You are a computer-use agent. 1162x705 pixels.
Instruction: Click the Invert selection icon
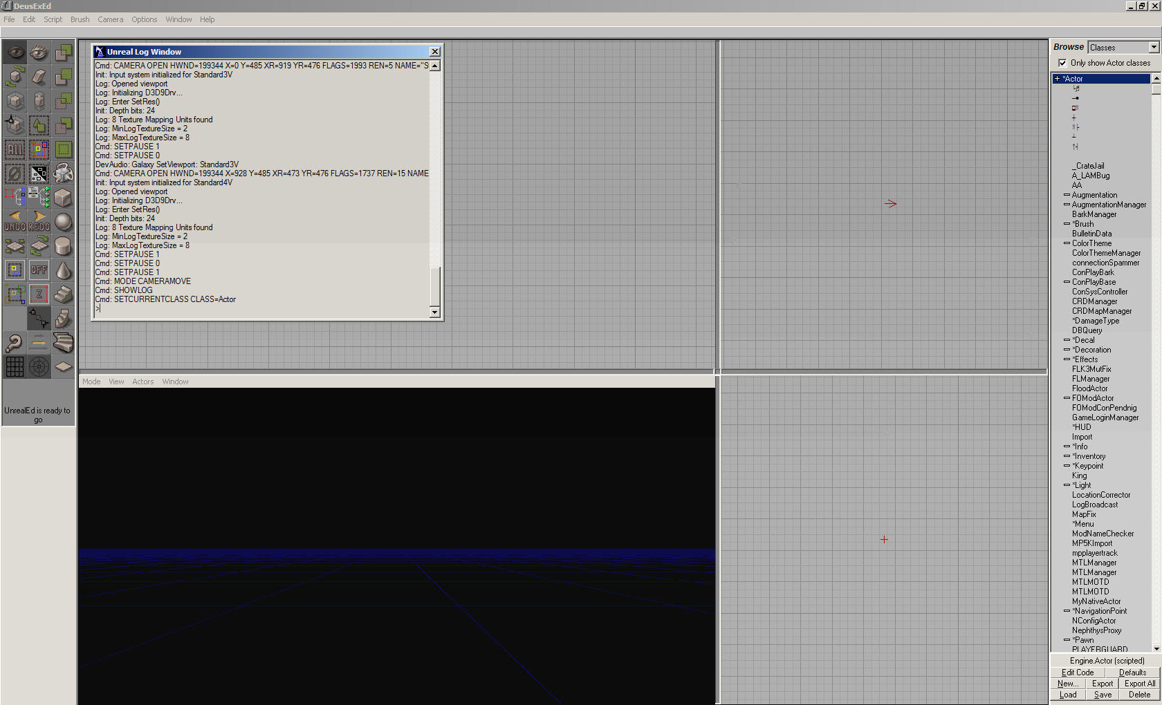pyautogui.click(x=39, y=173)
